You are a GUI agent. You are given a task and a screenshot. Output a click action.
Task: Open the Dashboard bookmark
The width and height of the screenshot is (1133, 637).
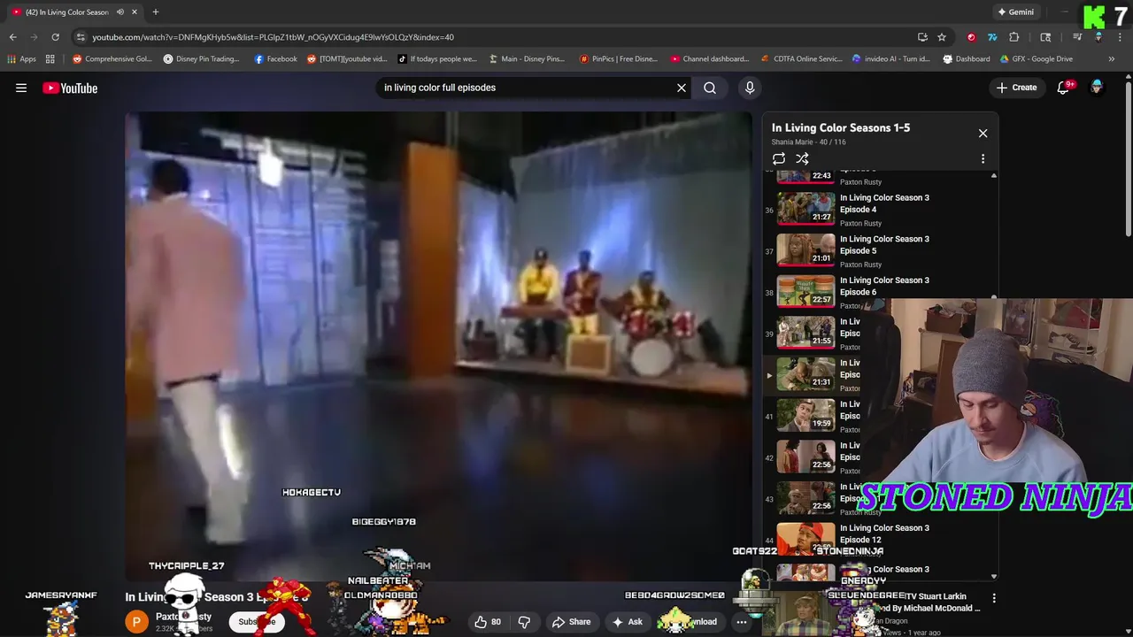tap(967, 59)
